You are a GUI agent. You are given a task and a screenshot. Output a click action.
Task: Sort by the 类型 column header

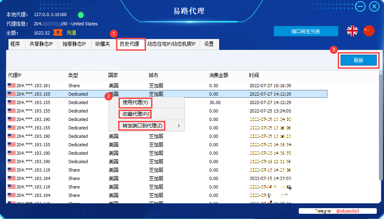(86, 75)
